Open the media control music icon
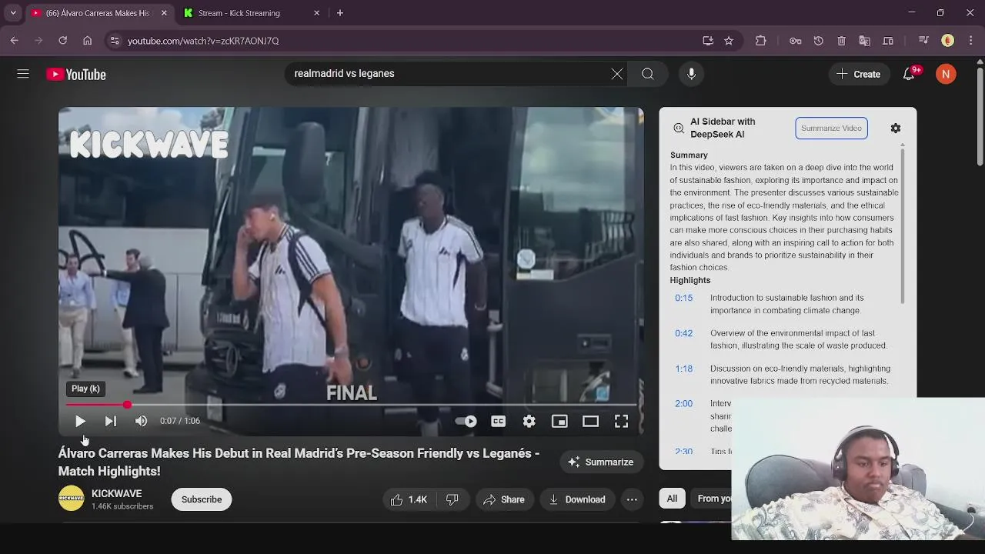 click(x=923, y=41)
